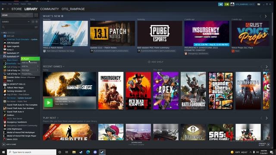This screenshot has width=276, height=155.
Task: Open Microsoft Edge from taskbar
Action: point(88,152)
